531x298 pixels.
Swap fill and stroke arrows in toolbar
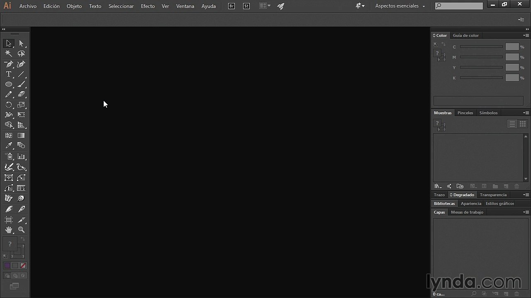pos(23,239)
